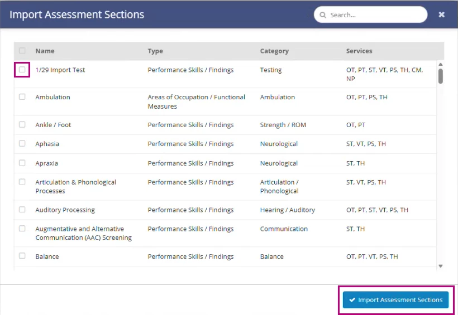
Task: Click the Aphasia name text
Action: 47,144
